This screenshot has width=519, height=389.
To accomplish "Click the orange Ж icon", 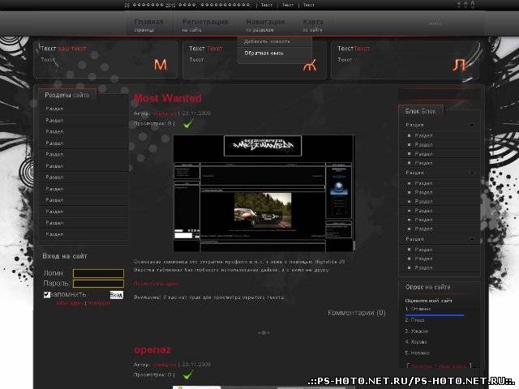I will pos(310,65).
